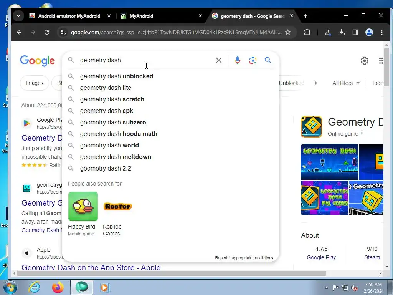Open Steam rating link
The image size is (393, 295).
(x=372, y=257)
